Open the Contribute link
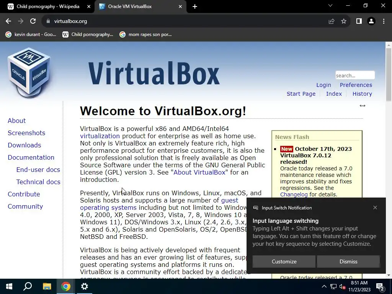 (x=24, y=194)
